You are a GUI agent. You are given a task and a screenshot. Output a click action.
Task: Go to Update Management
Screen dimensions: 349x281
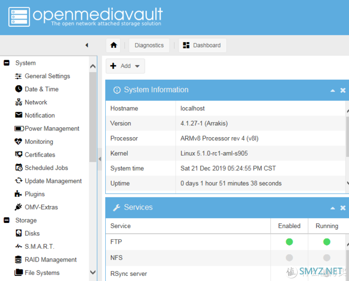click(x=53, y=181)
